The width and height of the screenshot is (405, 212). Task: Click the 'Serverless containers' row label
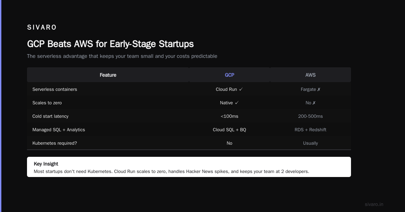click(x=55, y=89)
